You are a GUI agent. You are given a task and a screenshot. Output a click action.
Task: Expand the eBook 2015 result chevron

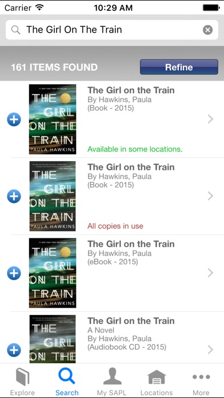[x=210, y=273]
